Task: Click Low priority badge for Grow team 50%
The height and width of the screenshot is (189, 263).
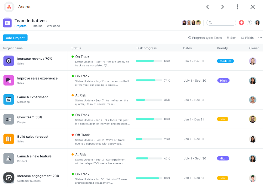Action: (223, 119)
